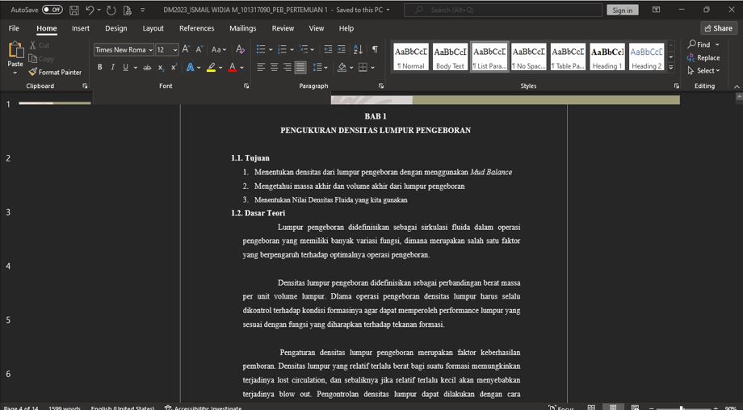
Task: Expand the multilevel list dropdown
Action: tap(313, 49)
